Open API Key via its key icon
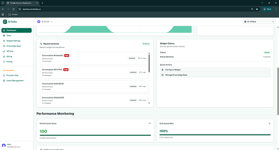279x150 pixels. click(4, 51)
